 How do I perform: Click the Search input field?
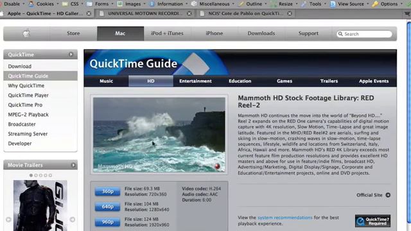point(364,34)
